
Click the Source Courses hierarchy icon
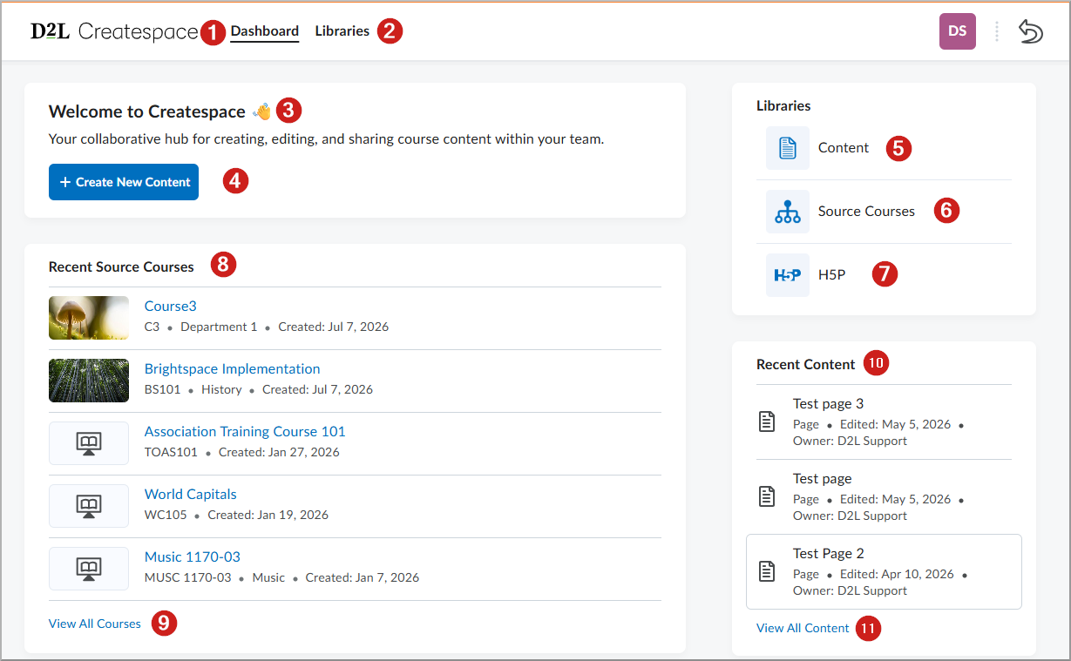[x=788, y=212]
